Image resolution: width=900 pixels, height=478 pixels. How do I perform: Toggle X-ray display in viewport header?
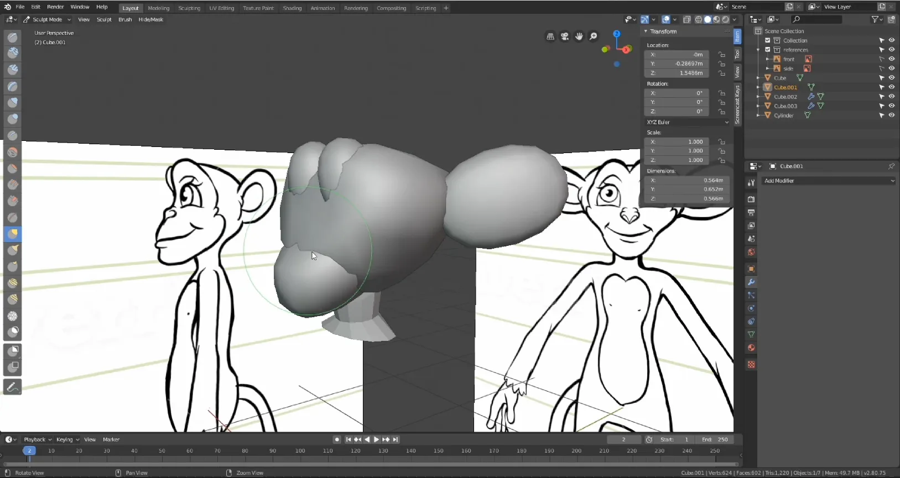tap(687, 19)
